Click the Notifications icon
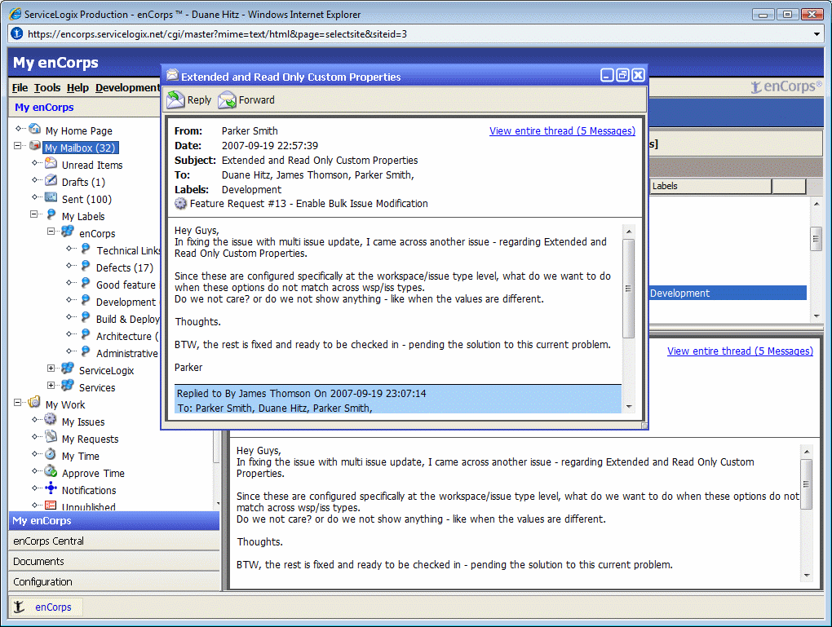This screenshot has width=832, height=627. coord(51,488)
